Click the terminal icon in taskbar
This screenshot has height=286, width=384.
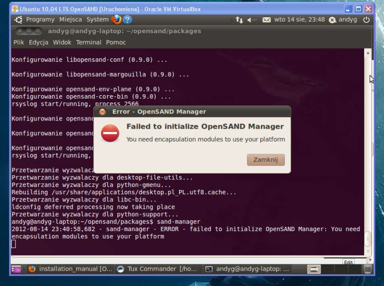[x=209, y=269]
